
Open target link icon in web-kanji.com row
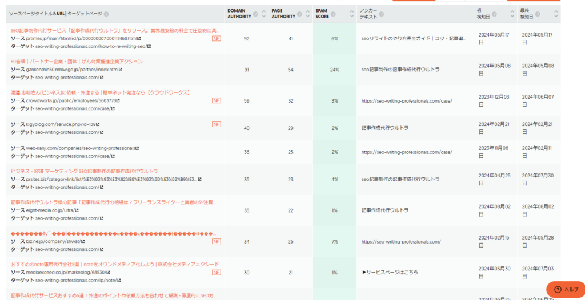pyautogui.click(x=113, y=156)
